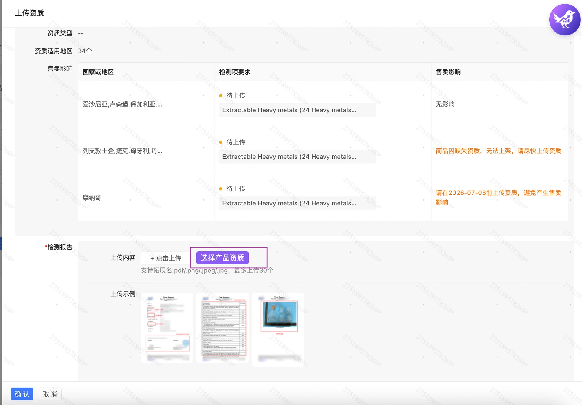Click the 商品因缺失资质 warning text

(499, 151)
